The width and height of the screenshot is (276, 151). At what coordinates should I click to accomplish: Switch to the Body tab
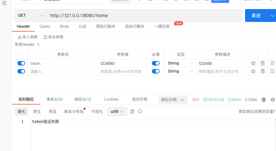(x=64, y=26)
